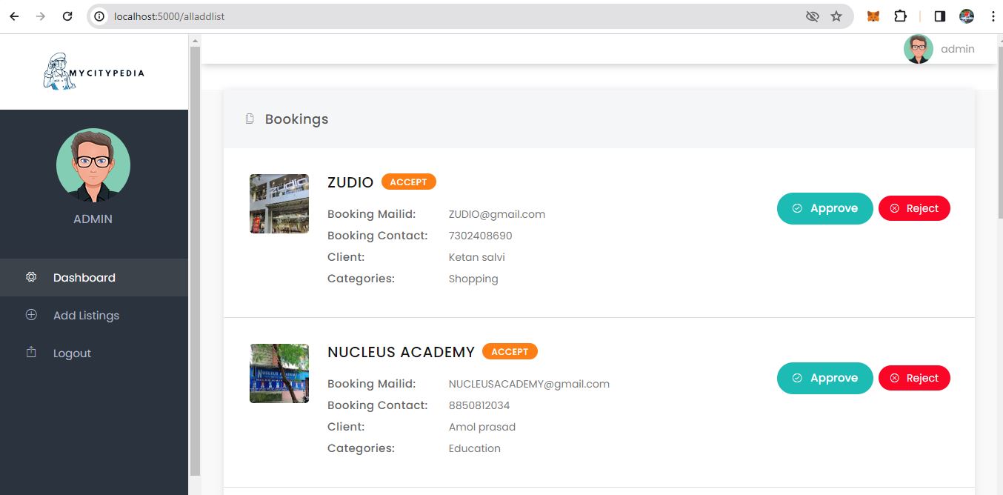1003x495 pixels.
Task: Click the tracking protection eye icon
Action: (812, 16)
